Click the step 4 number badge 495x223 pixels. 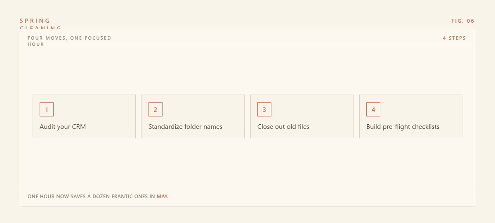tap(373, 109)
